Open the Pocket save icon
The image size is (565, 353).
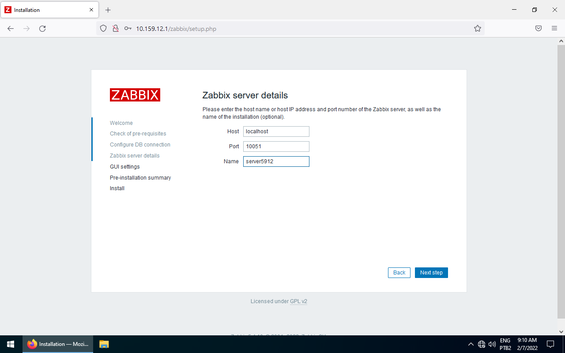click(539, 29)
